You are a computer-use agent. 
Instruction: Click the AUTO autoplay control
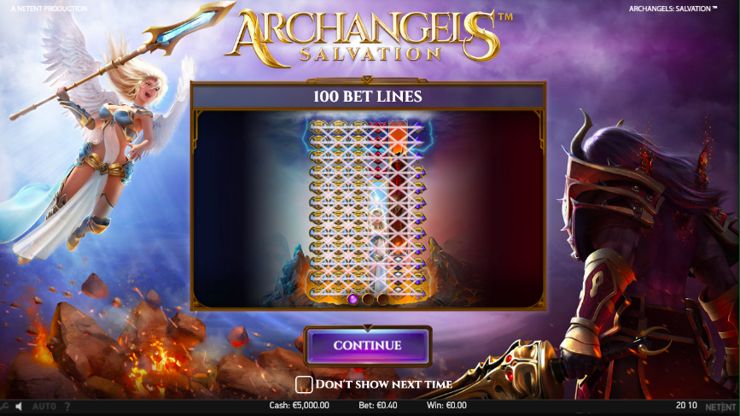click(x=44, y=406)
